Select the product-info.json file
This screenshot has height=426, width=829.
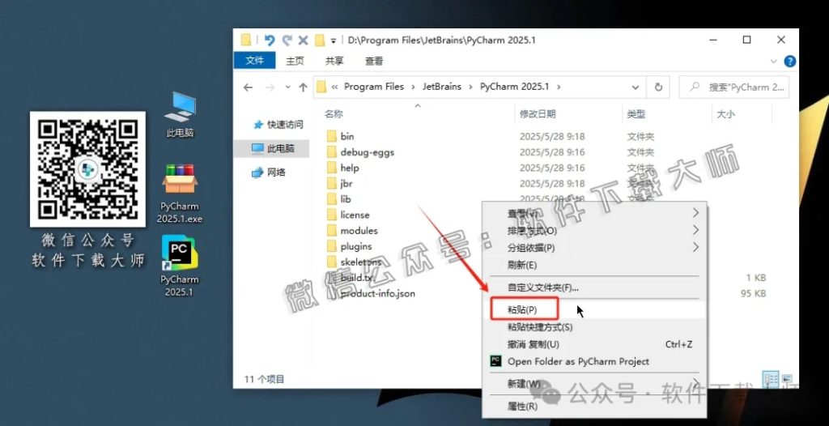click(x=371, y=294)
